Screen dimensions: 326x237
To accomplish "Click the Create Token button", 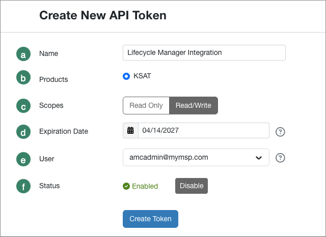I will 150,219.
